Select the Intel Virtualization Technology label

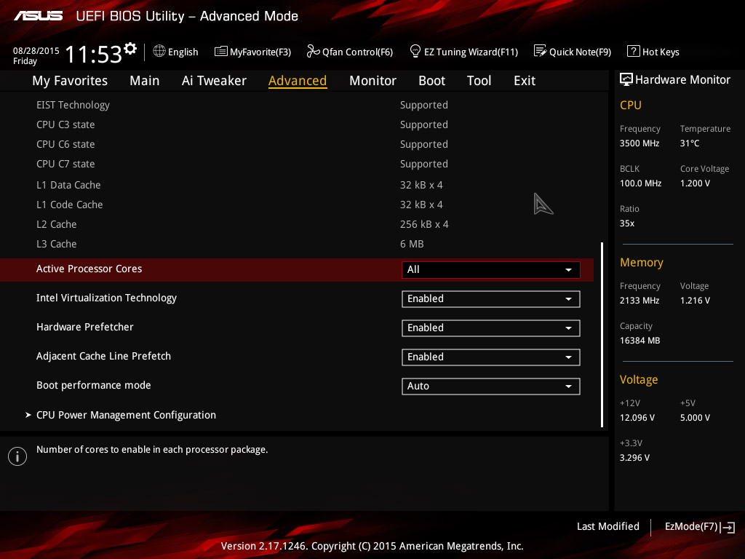(x=106, y=298)
